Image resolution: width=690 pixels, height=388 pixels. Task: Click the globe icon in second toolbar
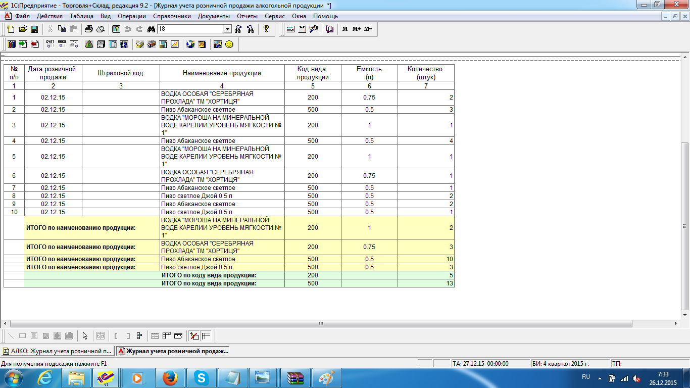[190, 44]
